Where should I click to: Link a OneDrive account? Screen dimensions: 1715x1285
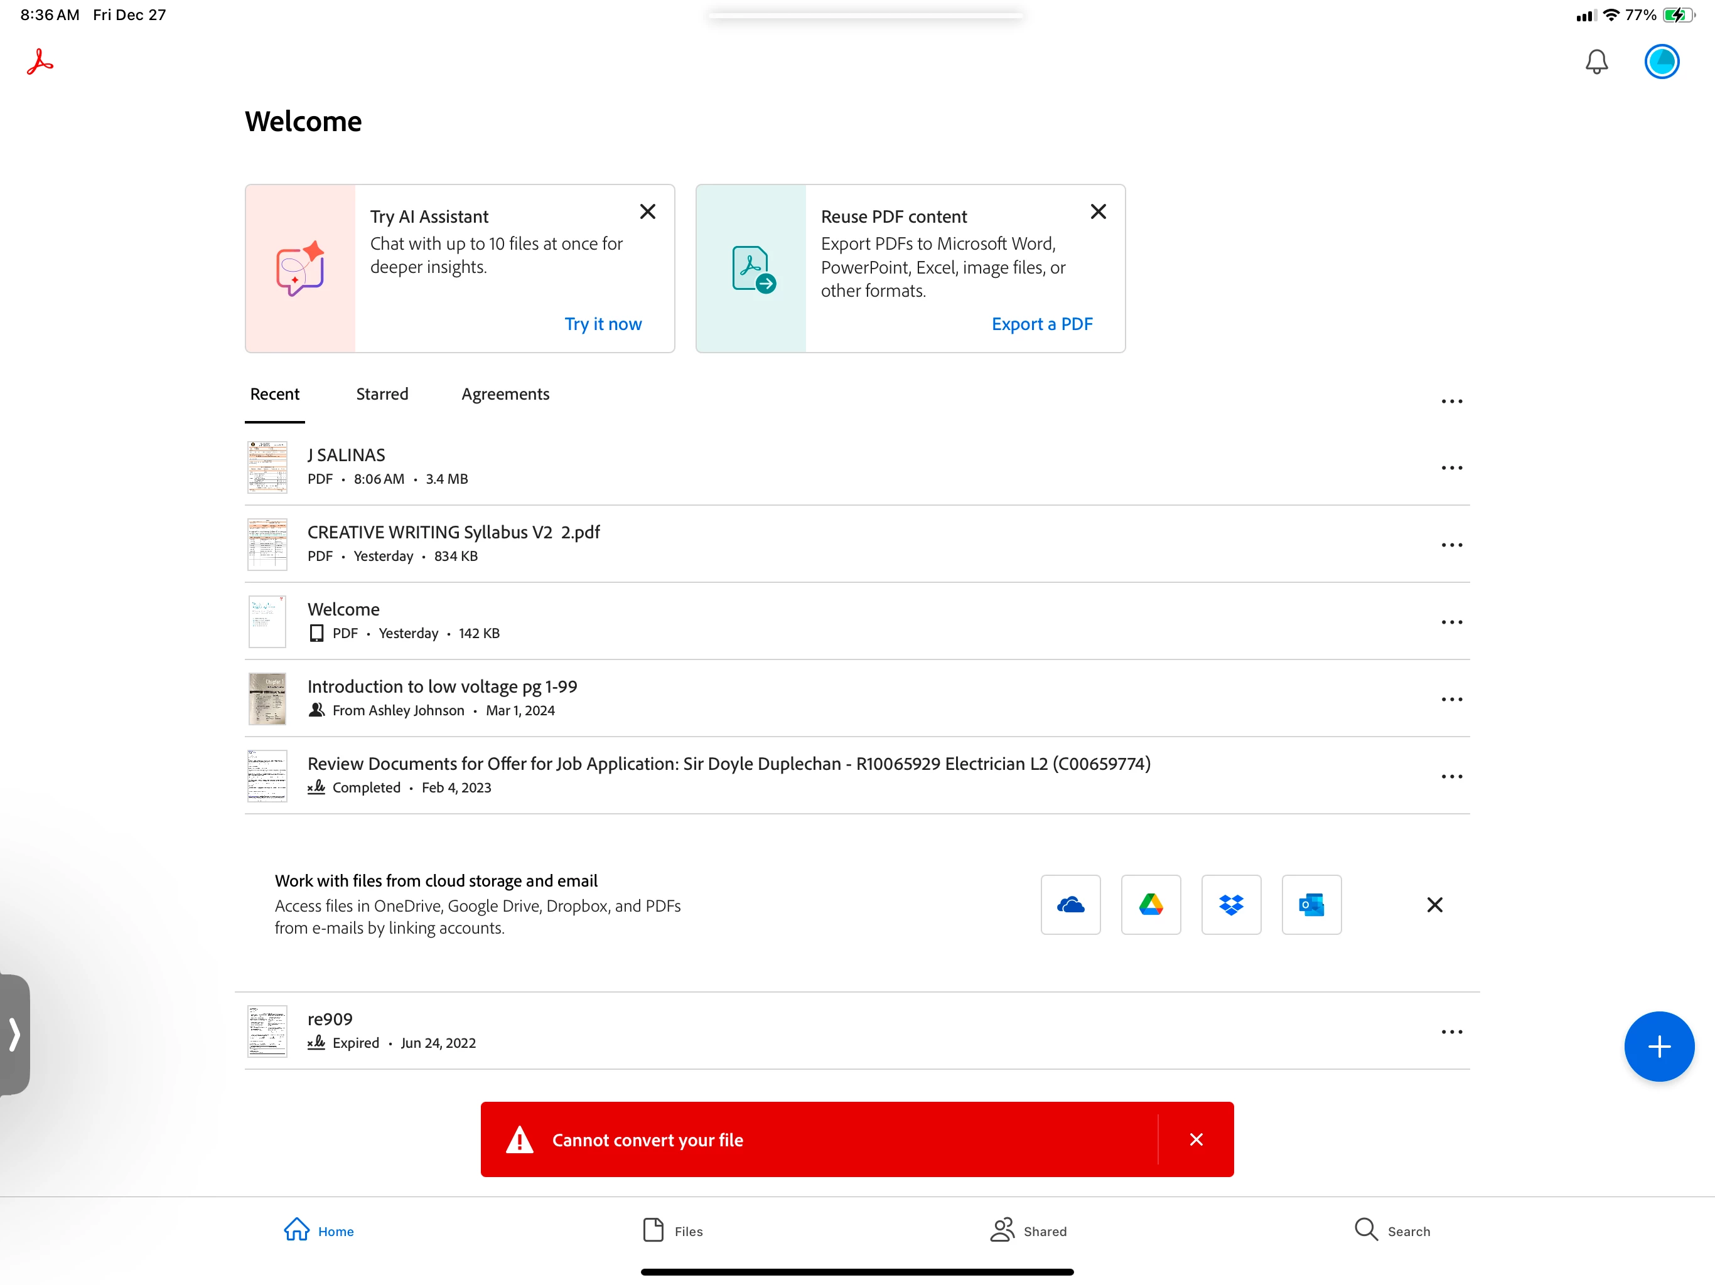pos(1070,905)
